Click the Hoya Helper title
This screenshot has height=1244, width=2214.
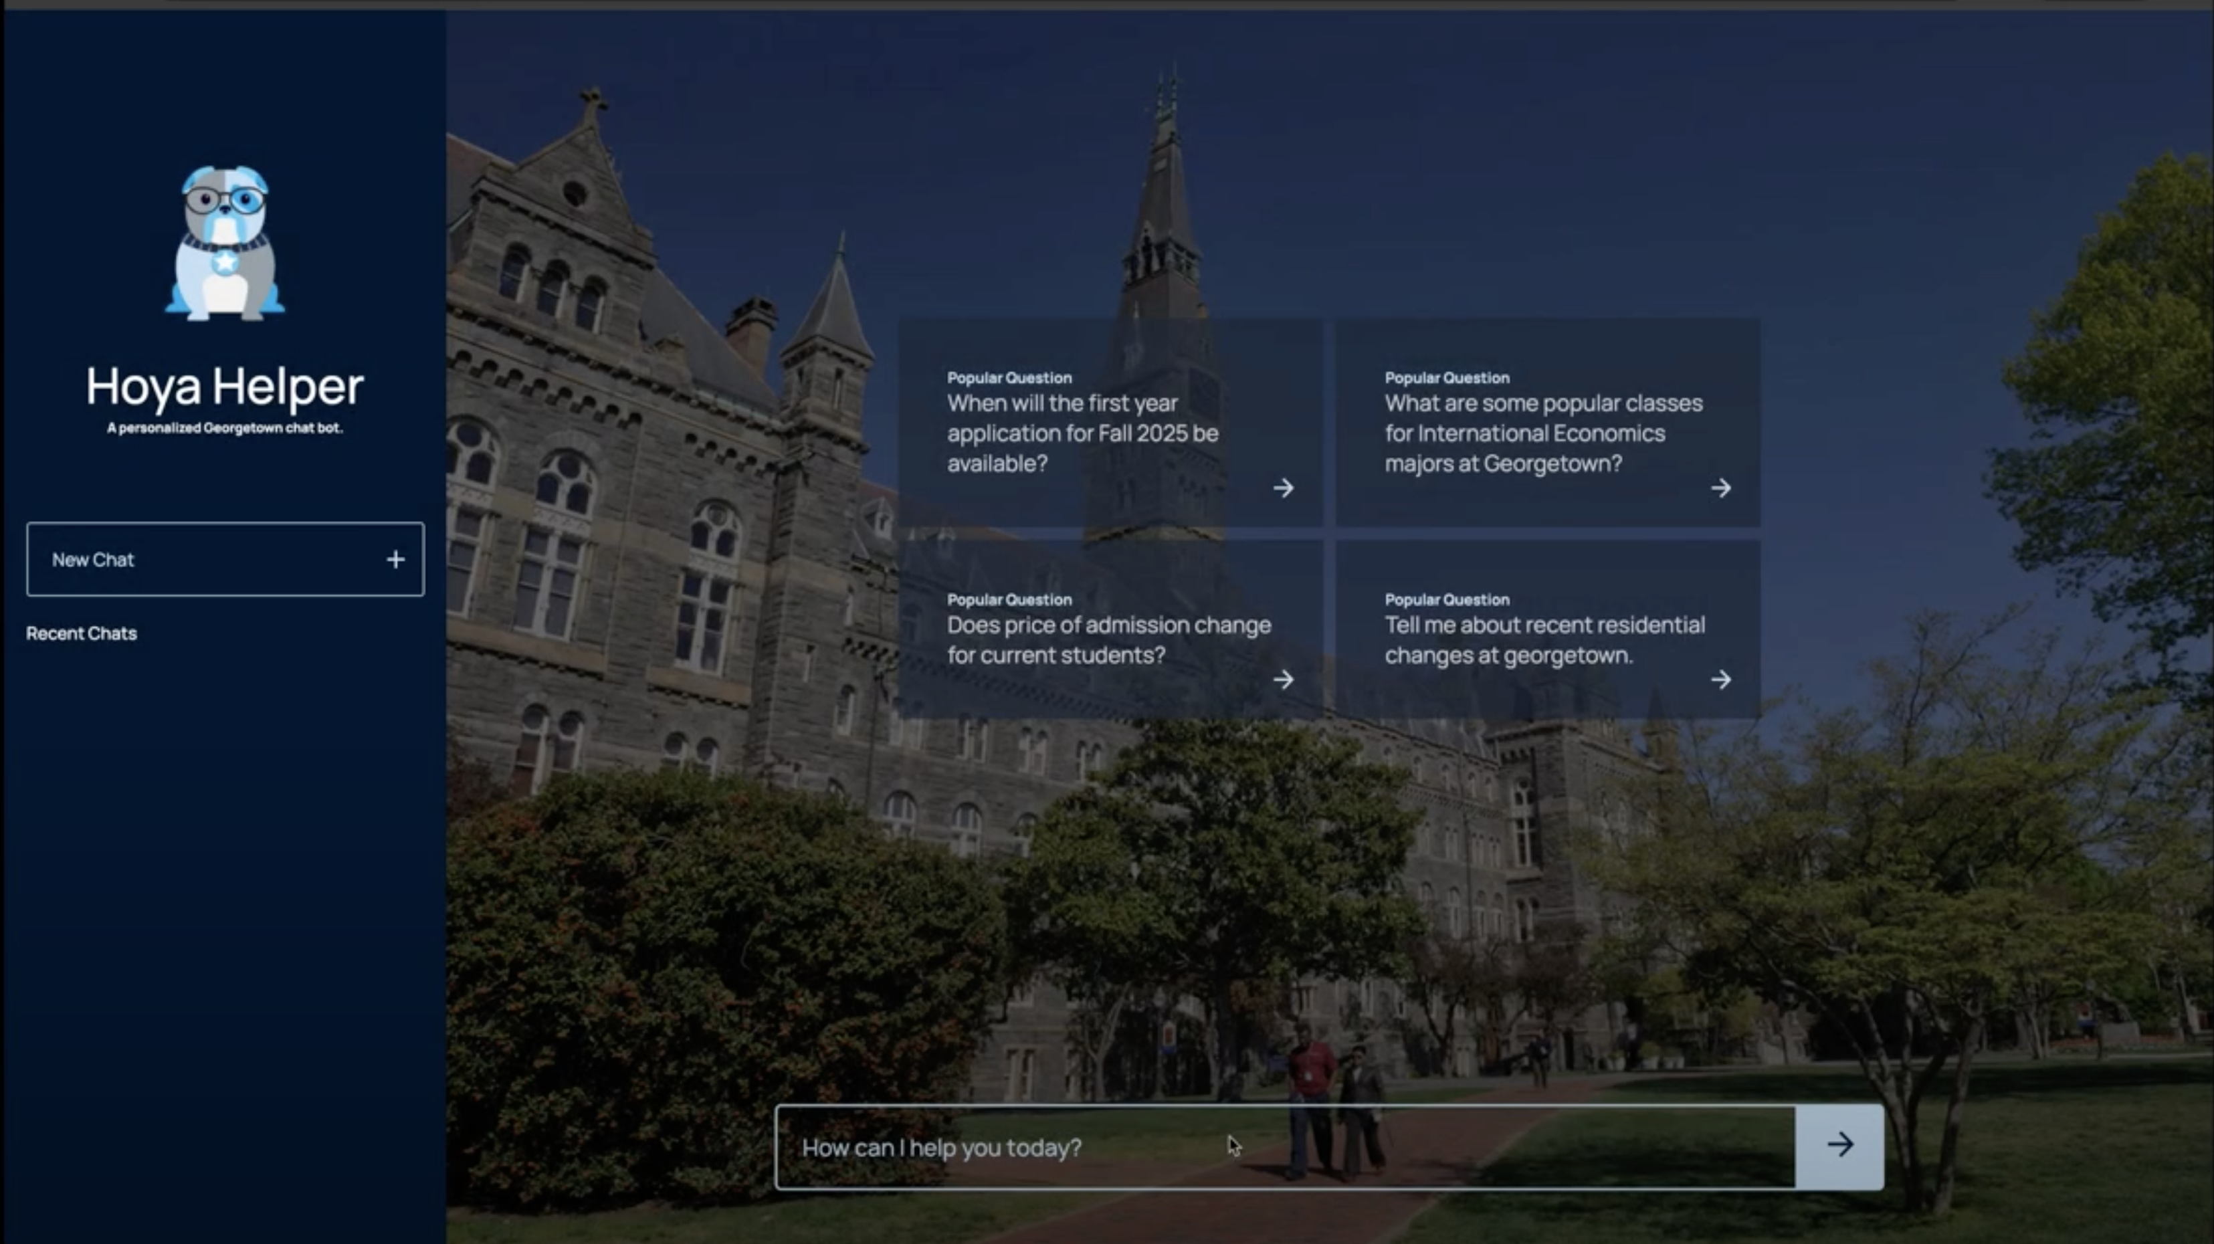[x=225, y=387]
